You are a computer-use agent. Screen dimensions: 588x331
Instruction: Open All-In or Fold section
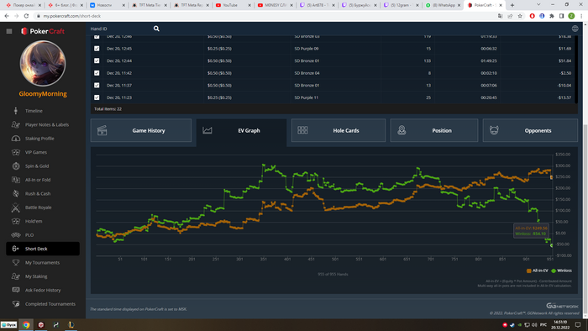[x=38, y=180]
